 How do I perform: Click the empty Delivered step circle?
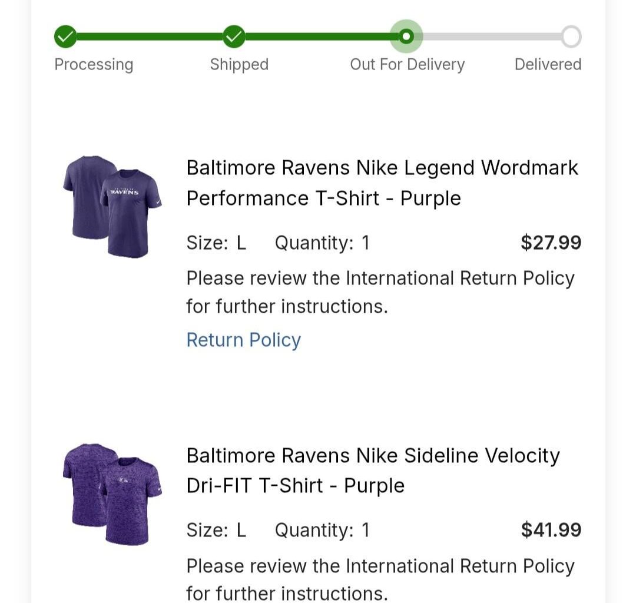coord(571,37)
